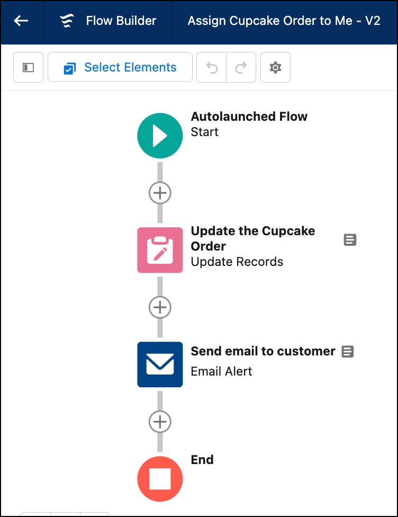Click the undo arrow button
The image size is (398, 517).
click(212, 67)
